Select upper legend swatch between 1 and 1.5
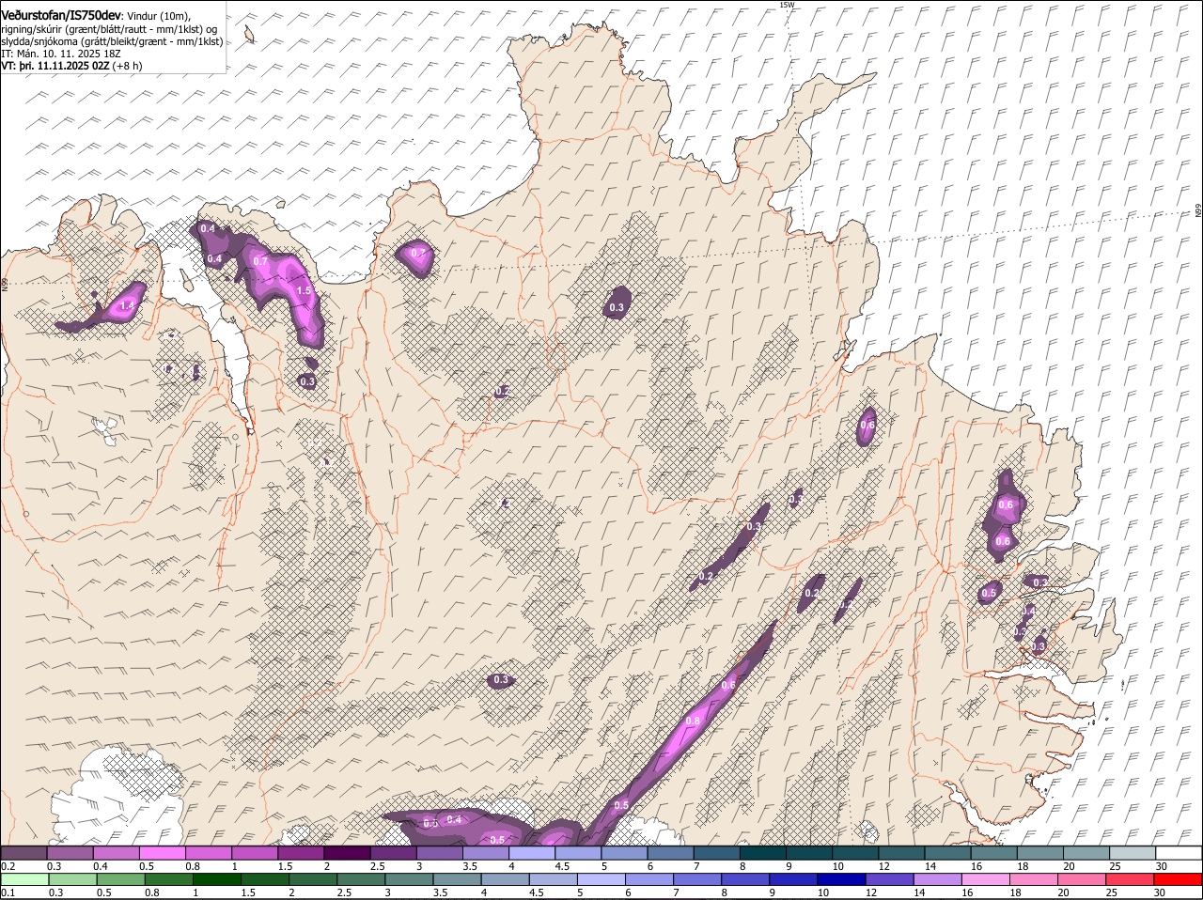This screenshot has height=900, width=1203. coord(254,853)
